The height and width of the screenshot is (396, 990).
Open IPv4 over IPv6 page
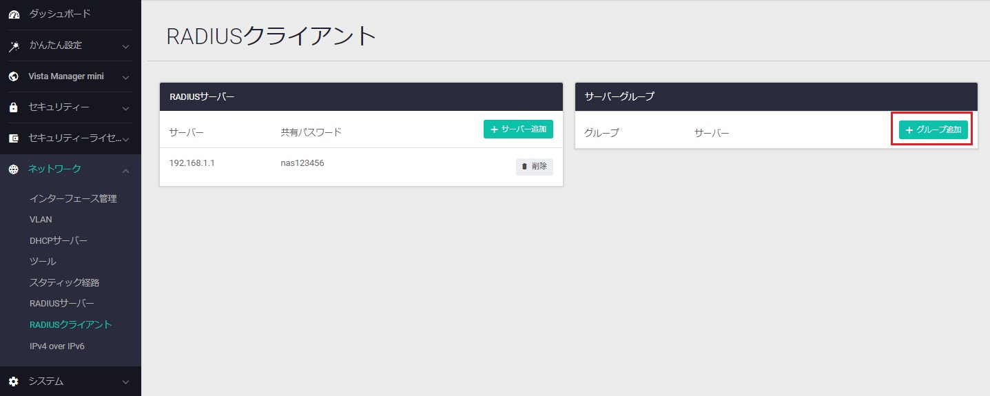click(57, 346)
